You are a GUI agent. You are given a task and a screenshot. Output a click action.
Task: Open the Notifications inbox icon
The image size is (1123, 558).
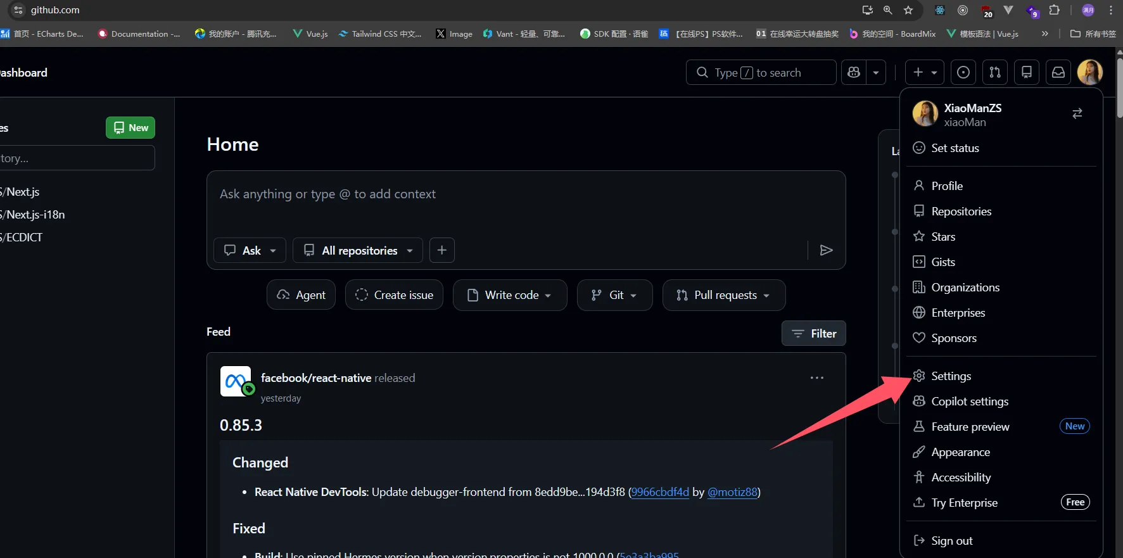[1058, 72]
